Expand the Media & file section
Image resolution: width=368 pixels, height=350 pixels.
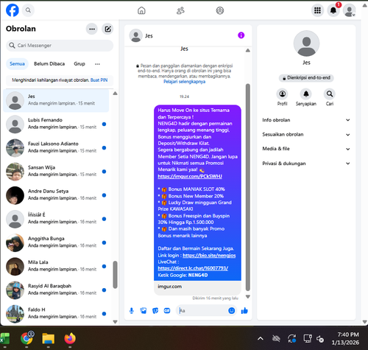(x=306, y=149)
